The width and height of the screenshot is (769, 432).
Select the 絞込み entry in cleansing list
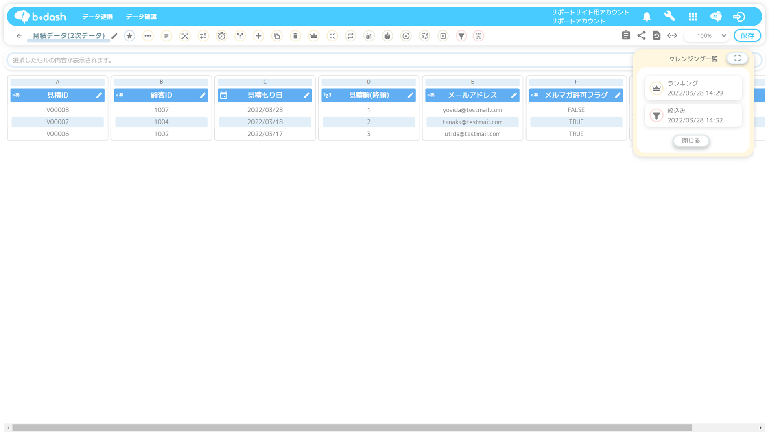693,115
